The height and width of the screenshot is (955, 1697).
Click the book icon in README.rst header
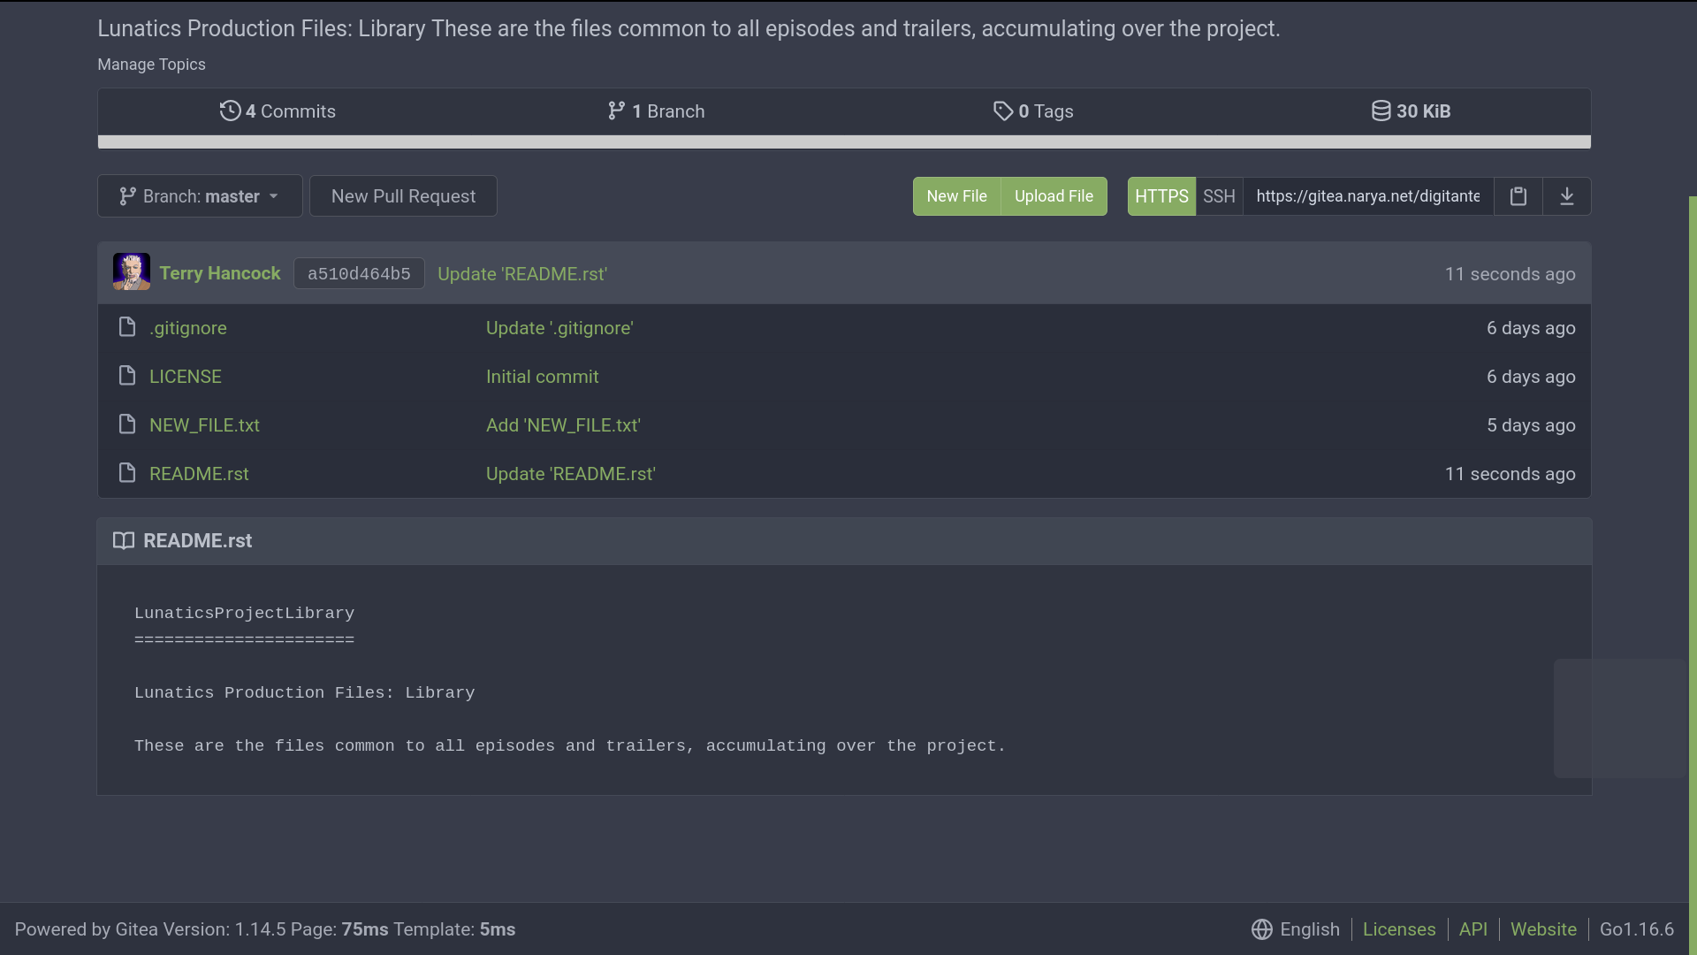coord(124,541)
